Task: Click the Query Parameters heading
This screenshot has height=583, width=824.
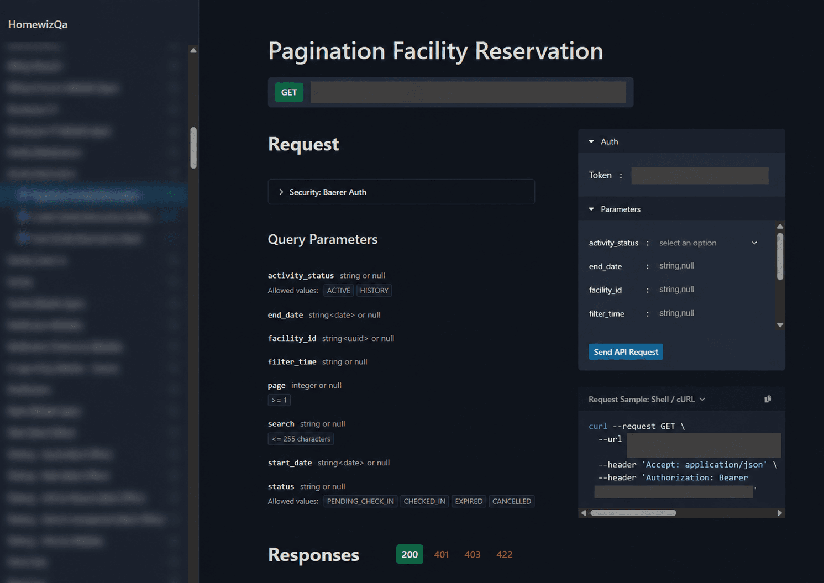Action: coord(323,239)
